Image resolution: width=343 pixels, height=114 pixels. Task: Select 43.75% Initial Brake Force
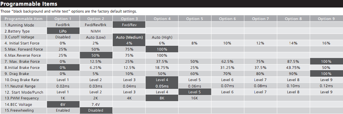(x=293, y=68)
